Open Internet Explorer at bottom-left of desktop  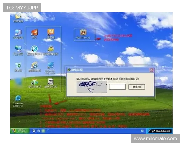(18, 98)
